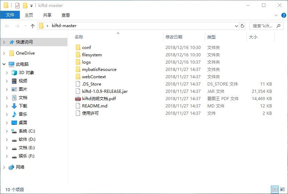
Task: Click the back navigation arrow
Action: [7, 26]
